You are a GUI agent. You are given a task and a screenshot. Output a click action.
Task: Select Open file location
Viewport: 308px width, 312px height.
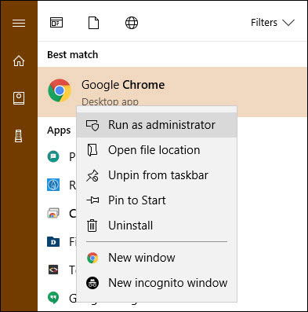click(157, 150)
